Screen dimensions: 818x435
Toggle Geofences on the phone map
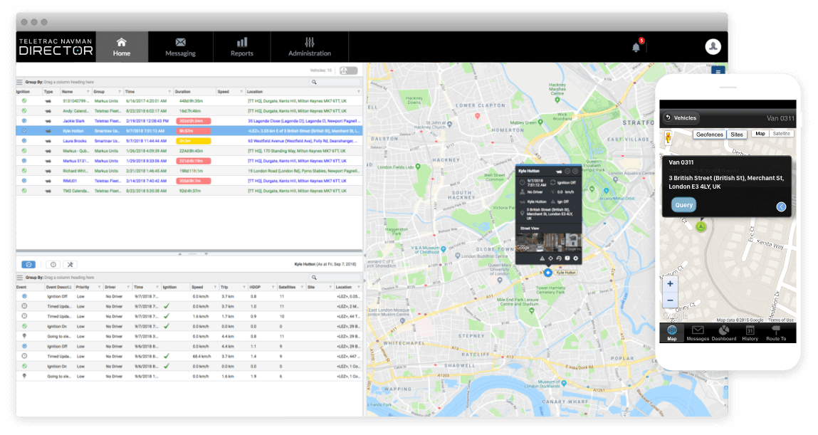click(709, 135)
